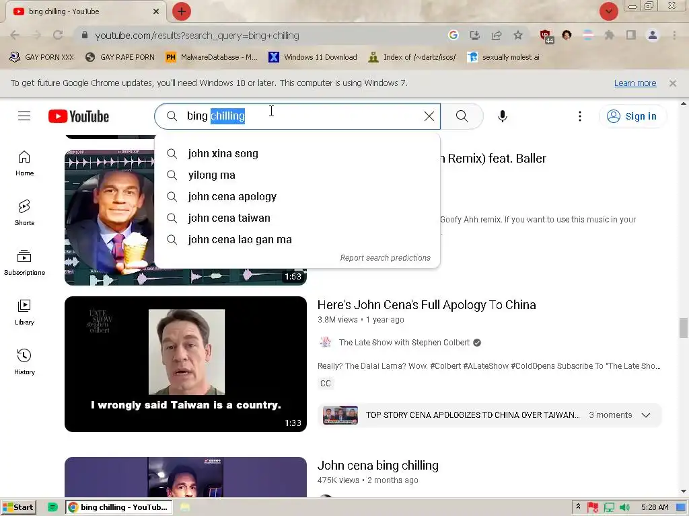Open the Windows Start button
Screen dimensions: 689x516
click(x=18, y=507)
